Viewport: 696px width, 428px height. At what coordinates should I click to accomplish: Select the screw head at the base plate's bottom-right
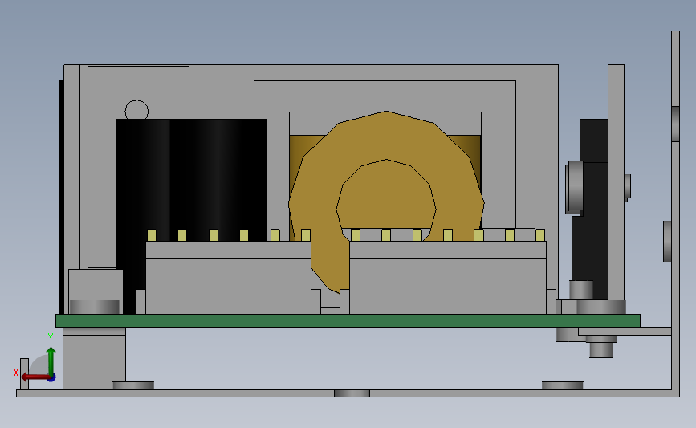[x=563, y=385]
